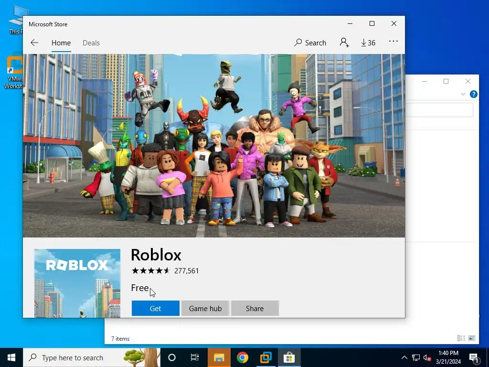Open the Windows Start menu
Viewport: 489px width, 367px height.
coord(11,357)
